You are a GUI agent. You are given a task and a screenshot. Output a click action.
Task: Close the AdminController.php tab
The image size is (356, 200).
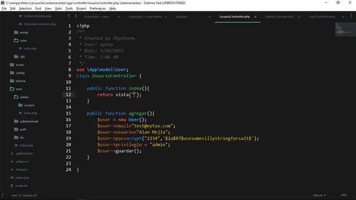tap(299, 17)
